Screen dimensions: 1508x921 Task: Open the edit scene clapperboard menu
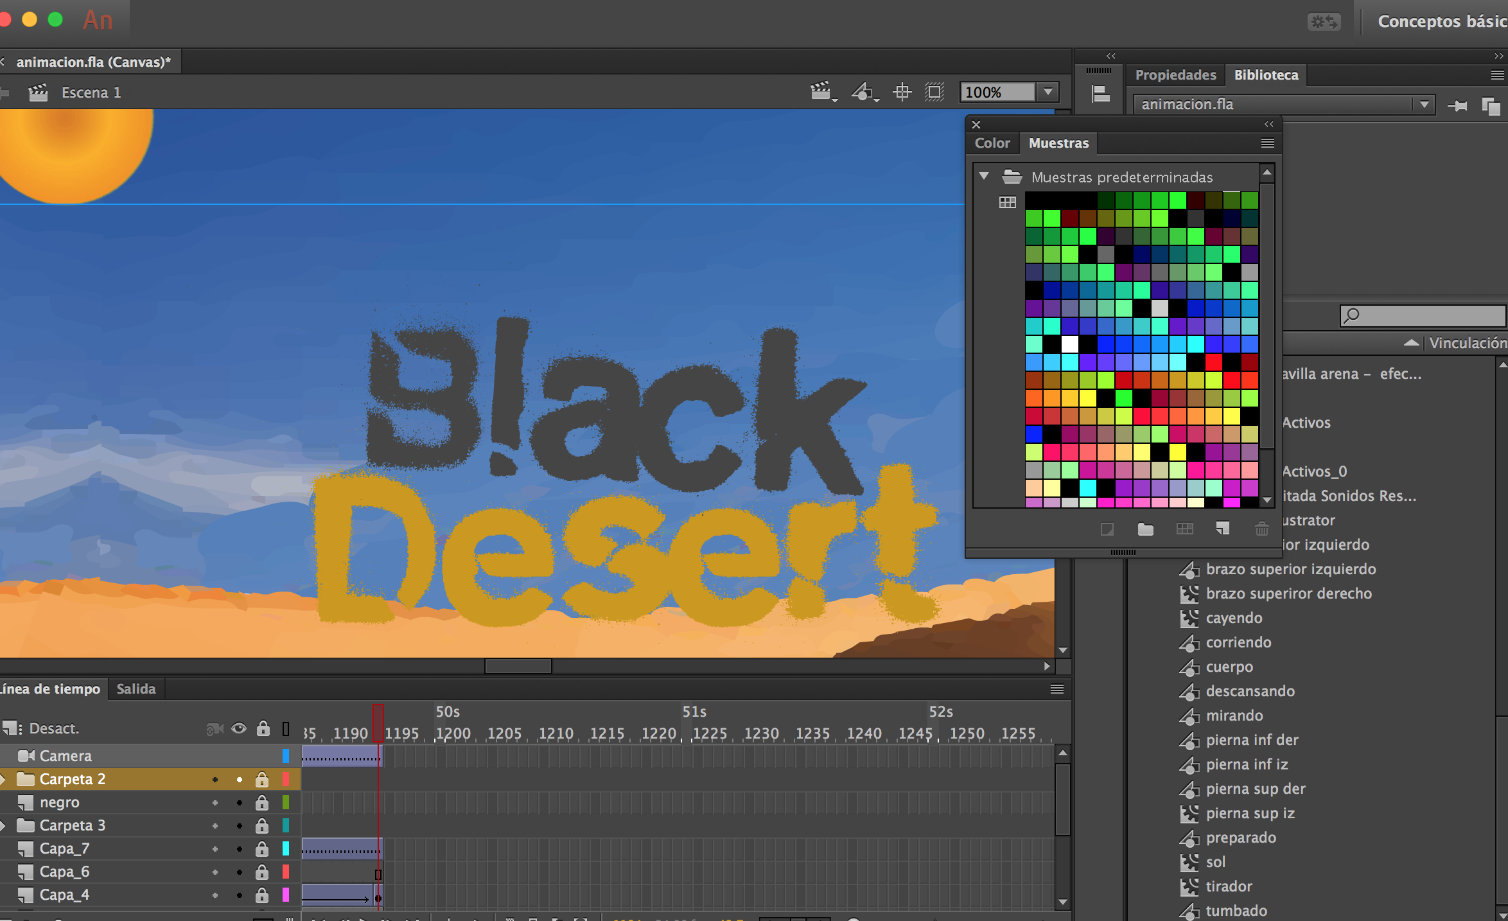pos(823,92)
